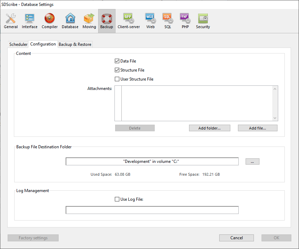Click the OK button
299x249 pixels.
coord(276,238)
